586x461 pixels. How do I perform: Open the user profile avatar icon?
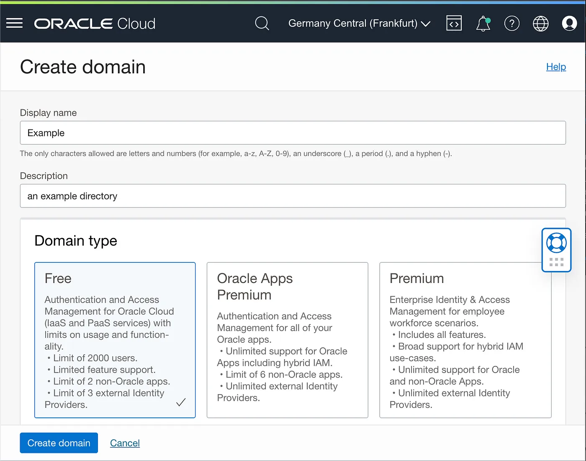(569, 23)
